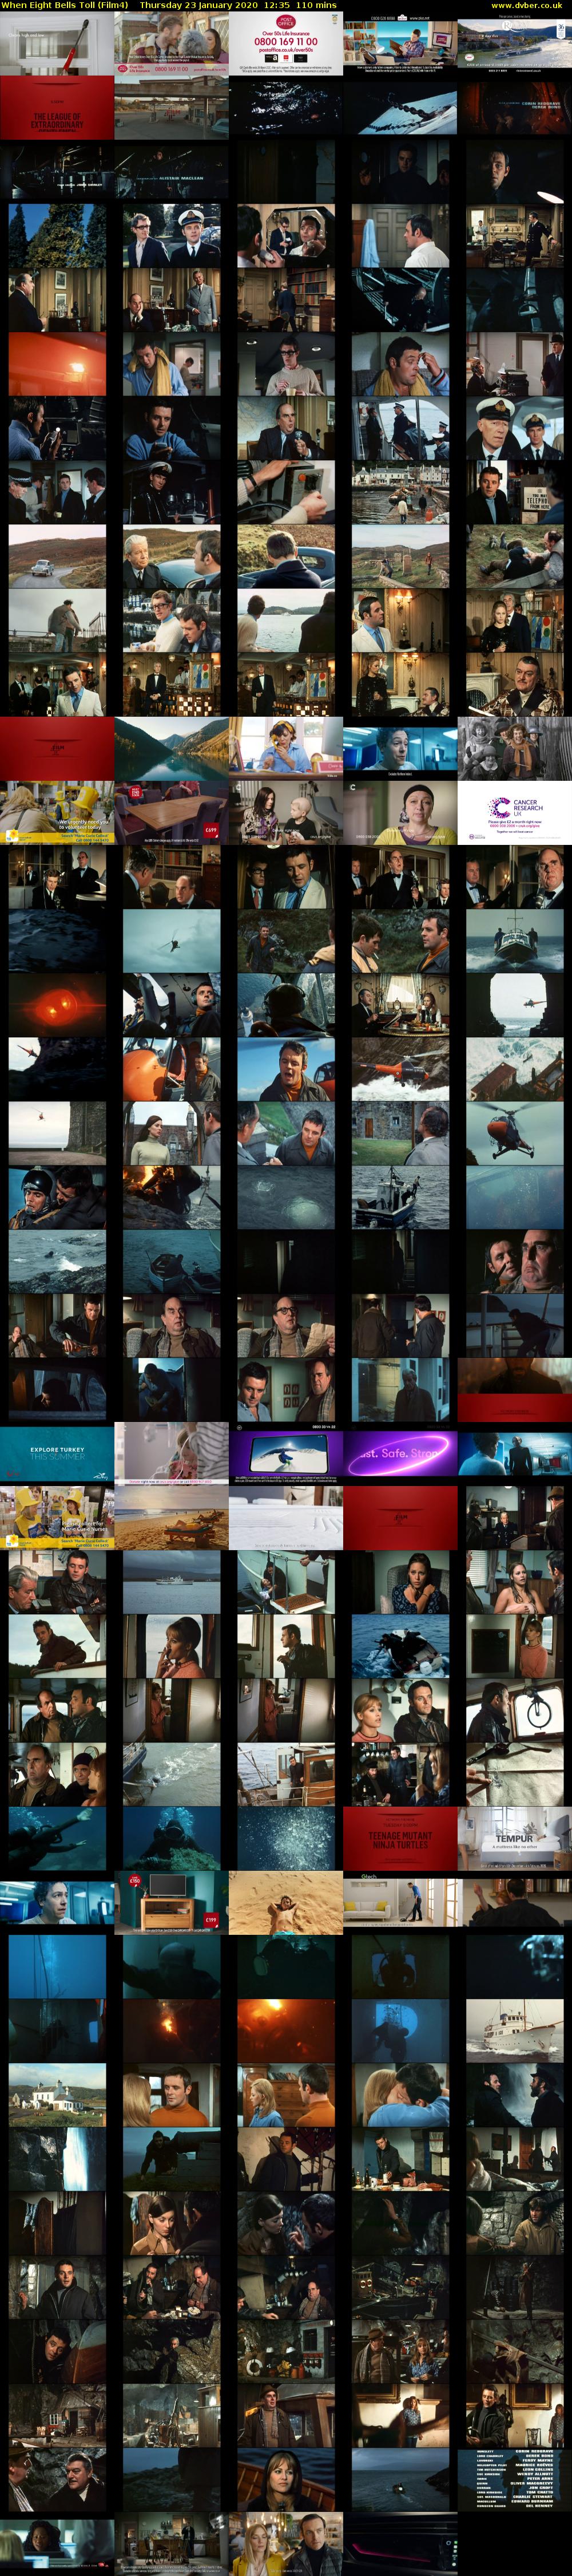The image size is (572, 2576).
Task: Open the Alistair MacLean title credit thumbnail
Action: click(x=171, y=172)
